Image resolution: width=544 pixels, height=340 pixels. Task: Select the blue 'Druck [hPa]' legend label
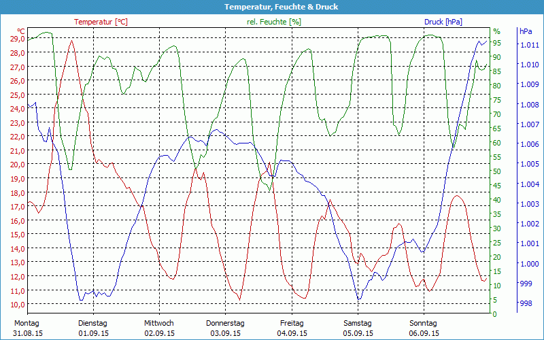(443, 22)
